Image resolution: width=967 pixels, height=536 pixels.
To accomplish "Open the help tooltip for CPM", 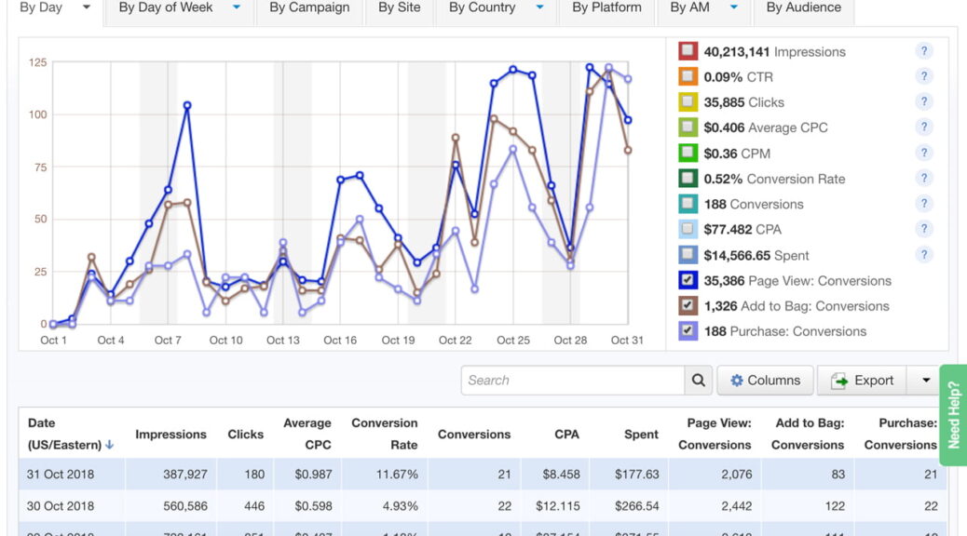I will point(923,153).
